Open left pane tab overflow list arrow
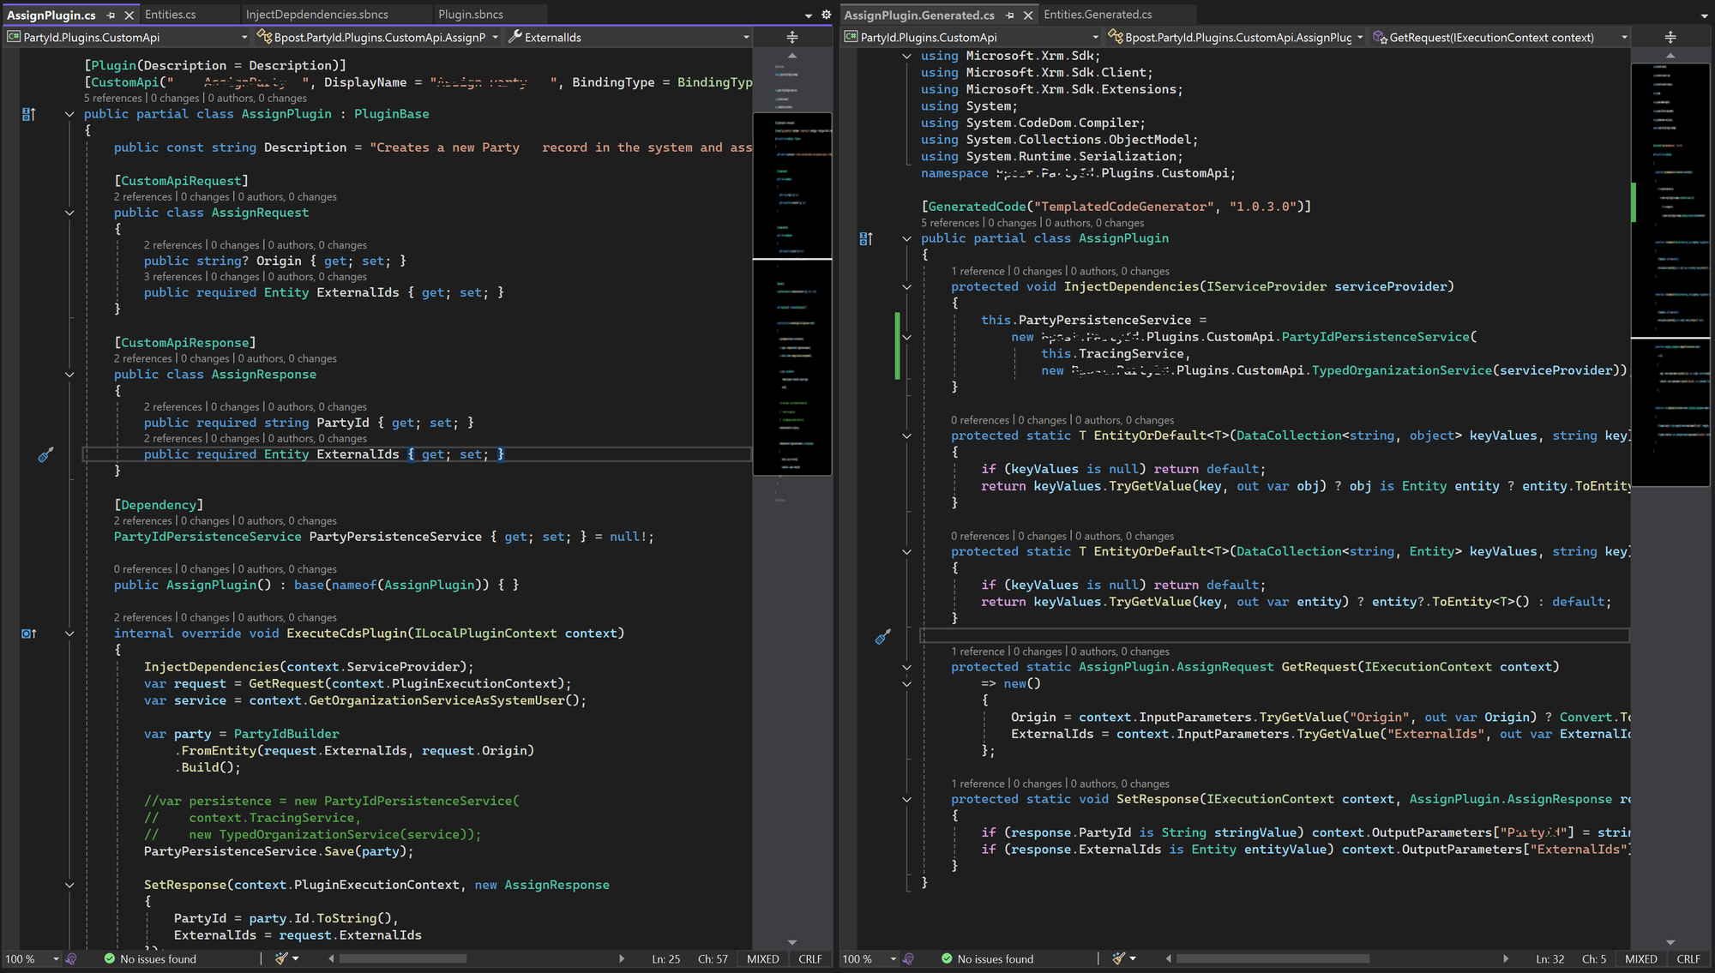 tap(808, 15)
